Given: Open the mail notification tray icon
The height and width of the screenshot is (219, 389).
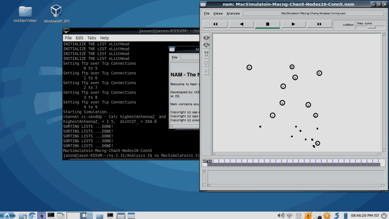Looking at the screenshot, I should (317, 216).
